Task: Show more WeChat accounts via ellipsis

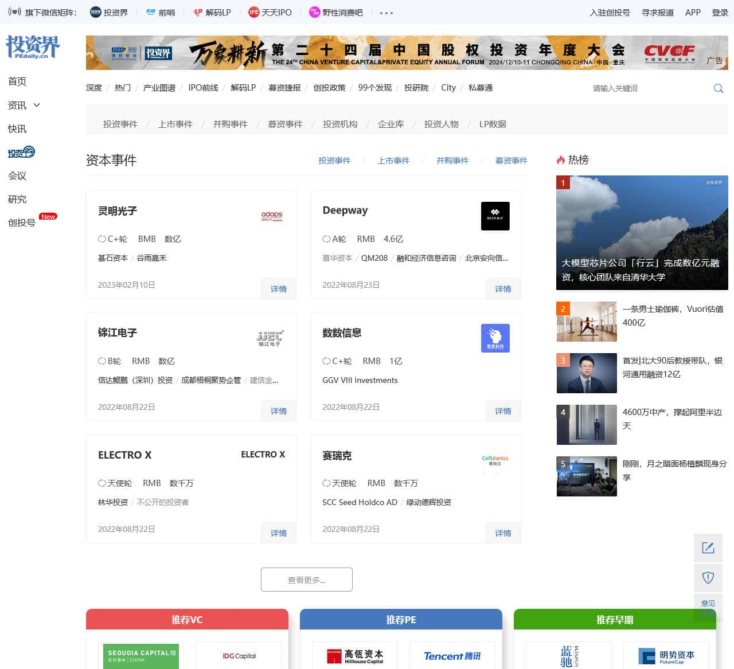Action: click(386, 13)
